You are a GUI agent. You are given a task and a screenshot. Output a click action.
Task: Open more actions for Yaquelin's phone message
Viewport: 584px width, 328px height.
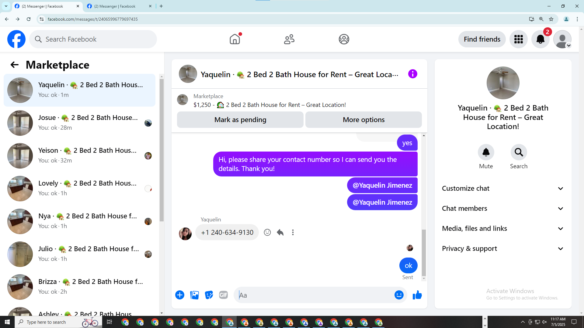(293, 232)
